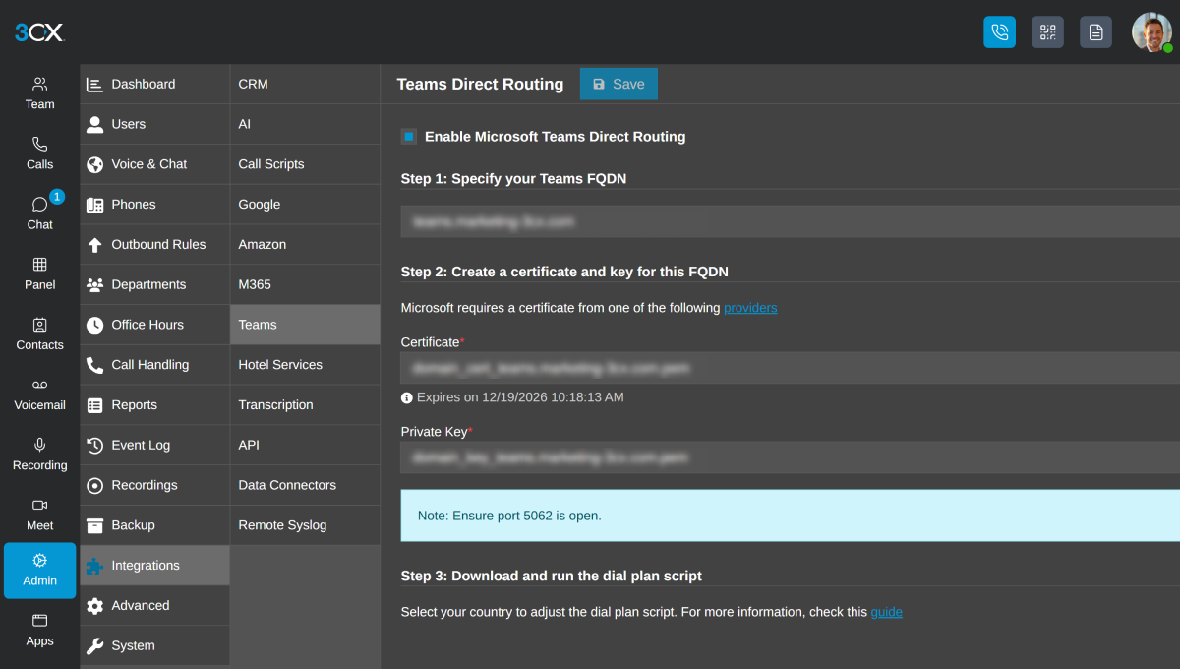Open the certificate providers link

click(750, 308)
